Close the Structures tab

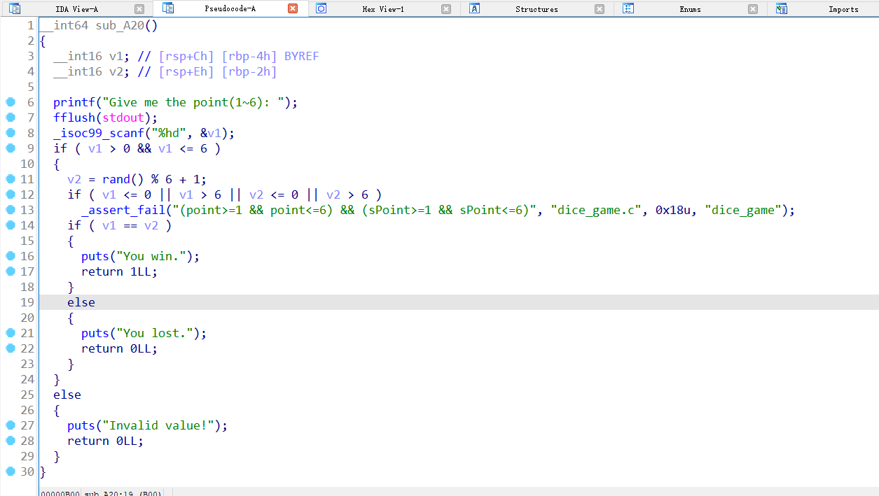click(x=600, y=9)
